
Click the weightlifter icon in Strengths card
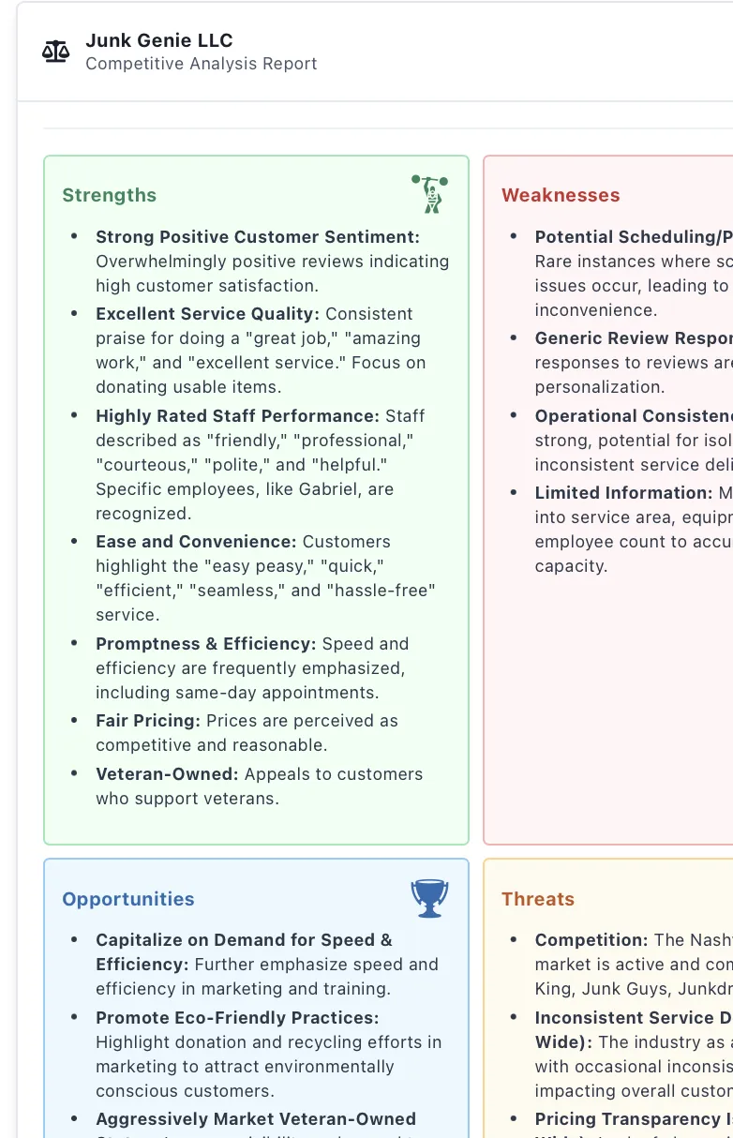[429, 194]
